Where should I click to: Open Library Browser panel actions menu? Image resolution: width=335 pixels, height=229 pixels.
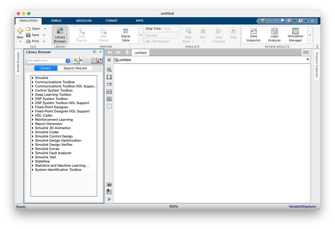coord(94,52)
